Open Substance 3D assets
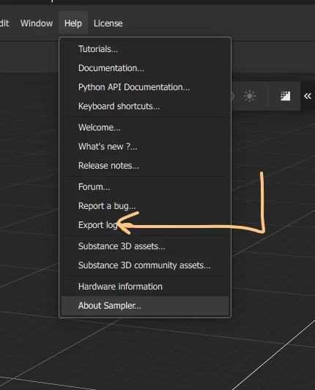The width and height of the screenshot is (315, 390). (x=145, y=246)
